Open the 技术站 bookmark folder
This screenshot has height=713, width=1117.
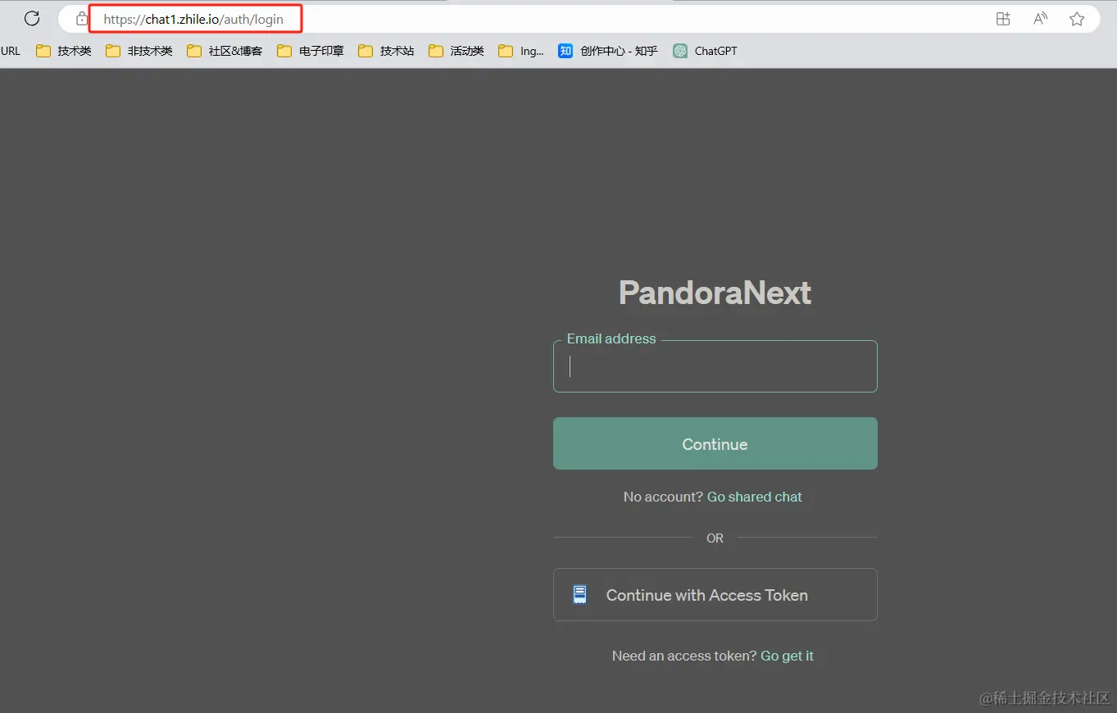tap(386, 51)
